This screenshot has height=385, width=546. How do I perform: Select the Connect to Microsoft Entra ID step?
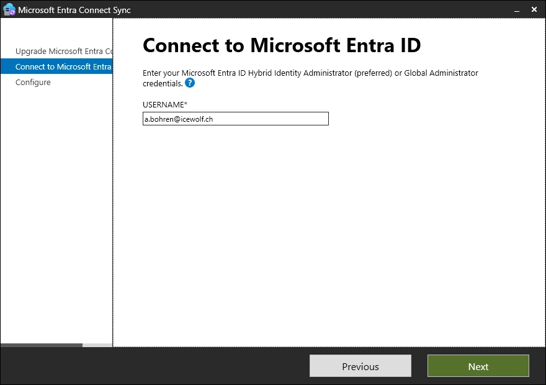pyautogui.click(x=63, y=66)
